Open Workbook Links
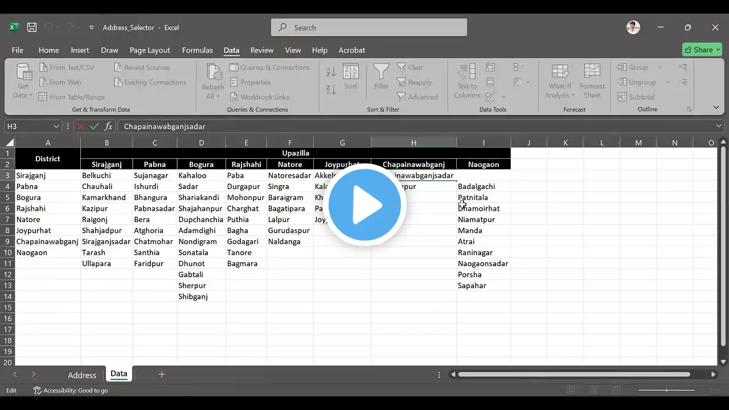 259,97
